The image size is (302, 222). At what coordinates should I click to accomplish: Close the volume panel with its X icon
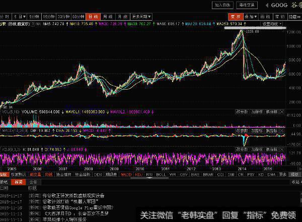click(x=282, y=112)
